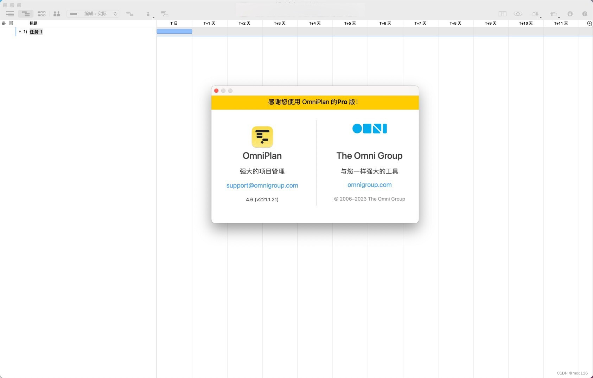Click the notes column header icon
The image size is (593, 378).
pyautogui.click(x=11, y=23)
